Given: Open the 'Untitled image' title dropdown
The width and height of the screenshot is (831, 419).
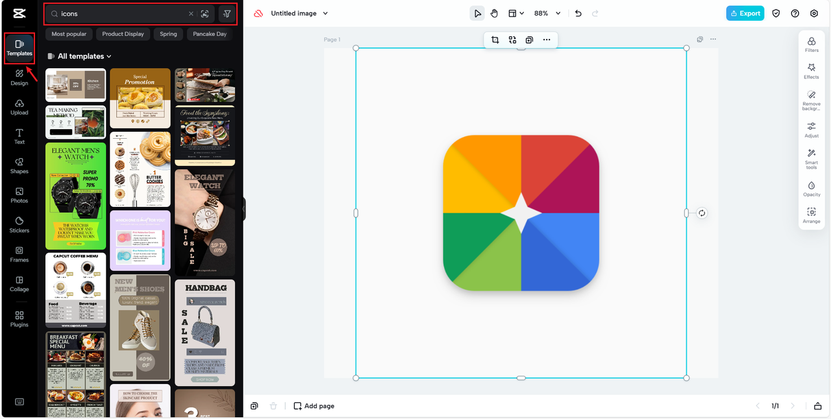Looking at the screenshot, I should tap(299, 14).
